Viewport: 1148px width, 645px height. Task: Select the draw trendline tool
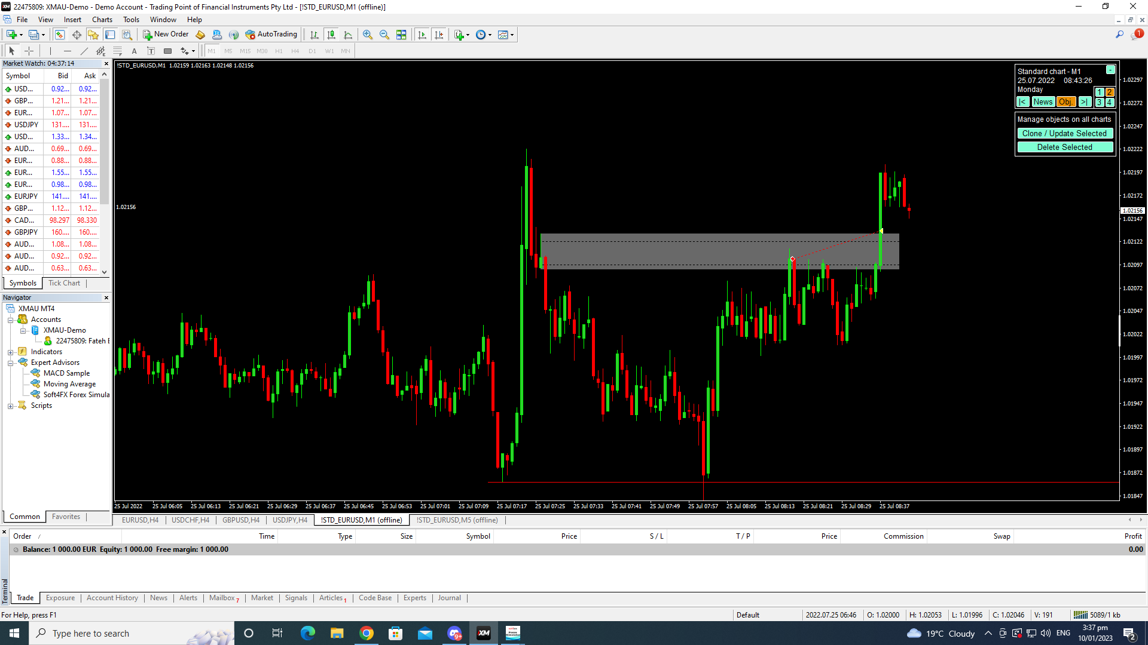click(84, 51)
